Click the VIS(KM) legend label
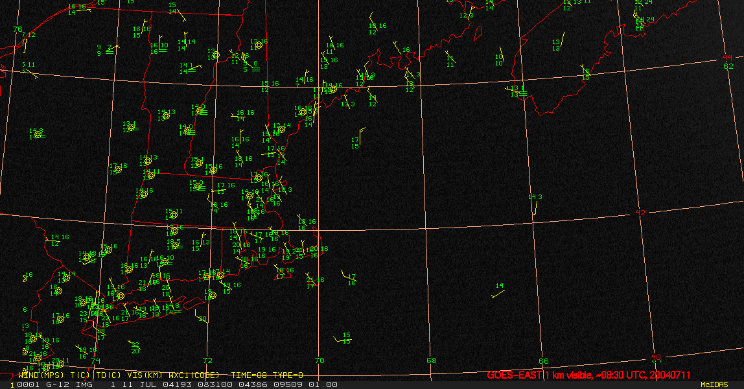744x389 pixels. coord(145,375)
